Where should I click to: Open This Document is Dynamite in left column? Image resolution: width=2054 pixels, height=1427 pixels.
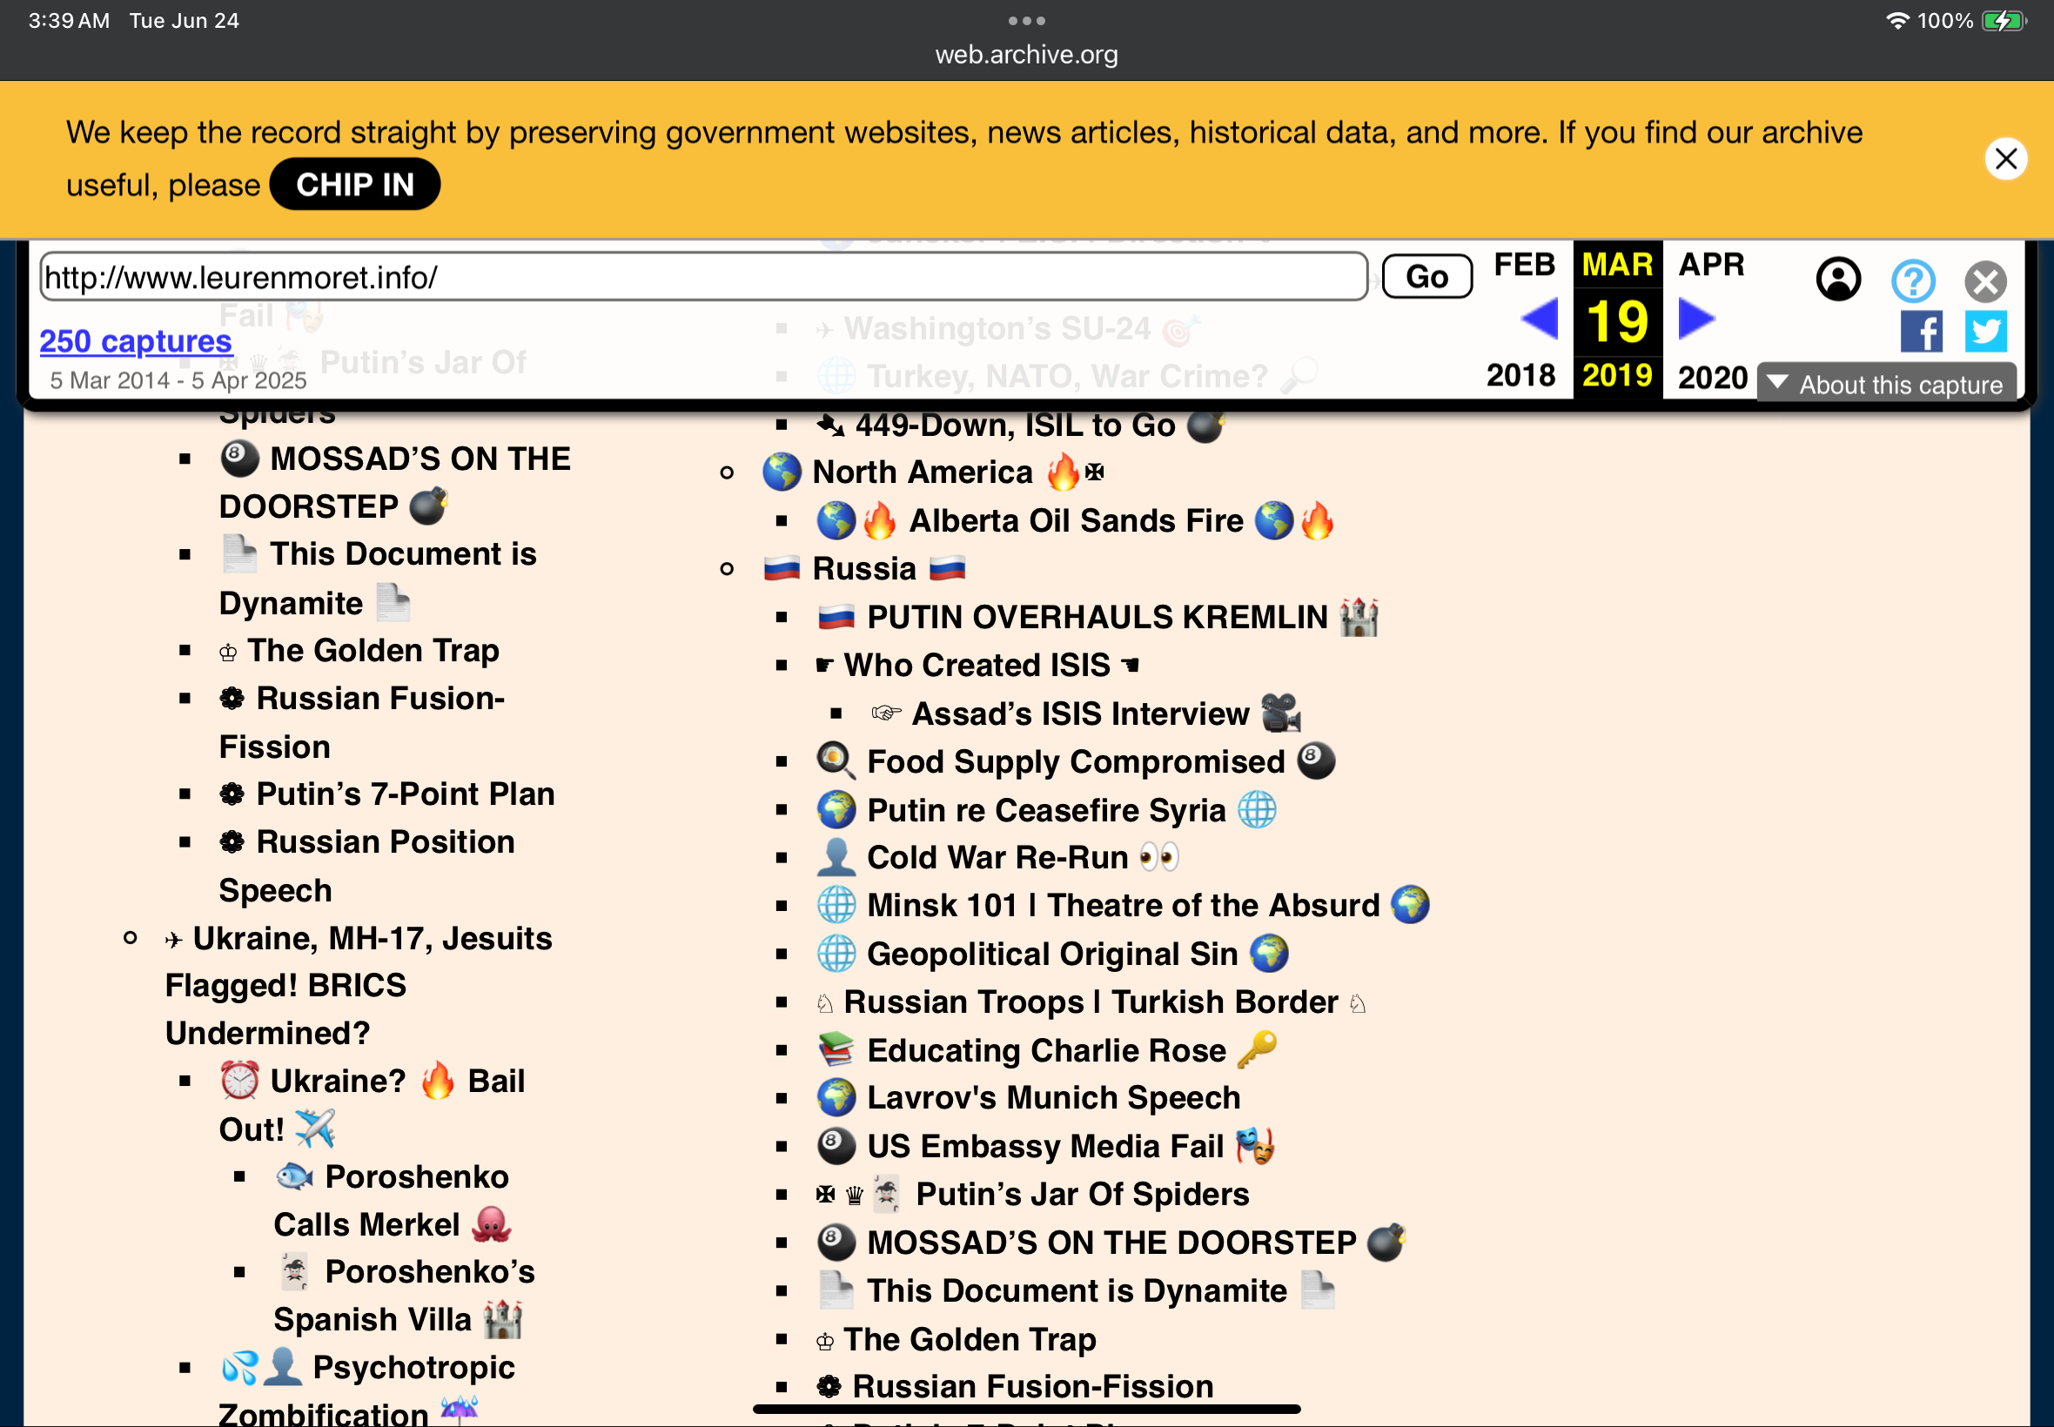click(378, 579)
